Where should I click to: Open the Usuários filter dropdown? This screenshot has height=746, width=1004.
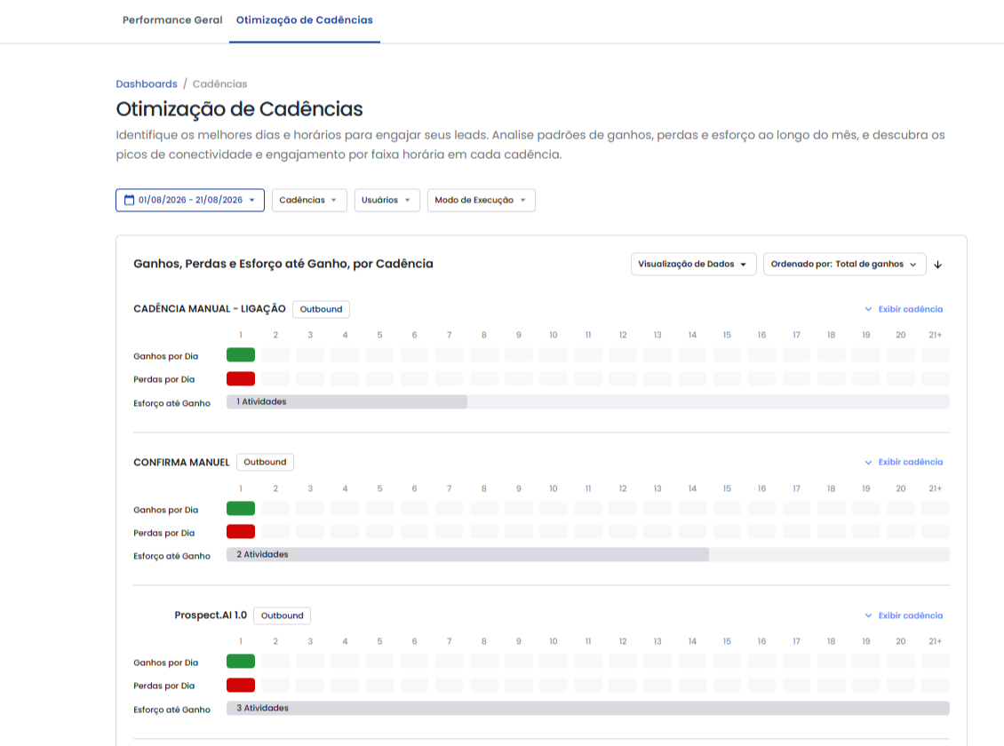point(386,200)
